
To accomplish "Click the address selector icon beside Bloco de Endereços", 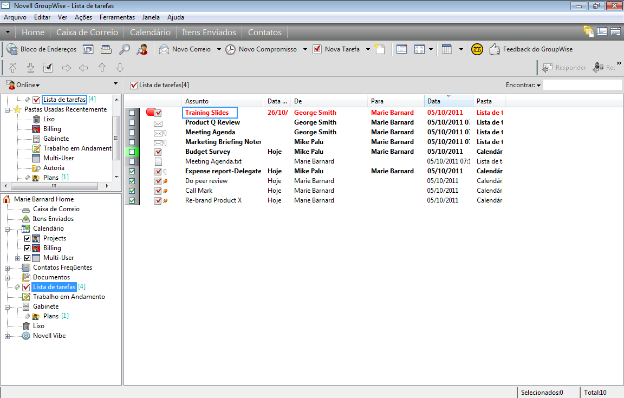I will 88,49.
